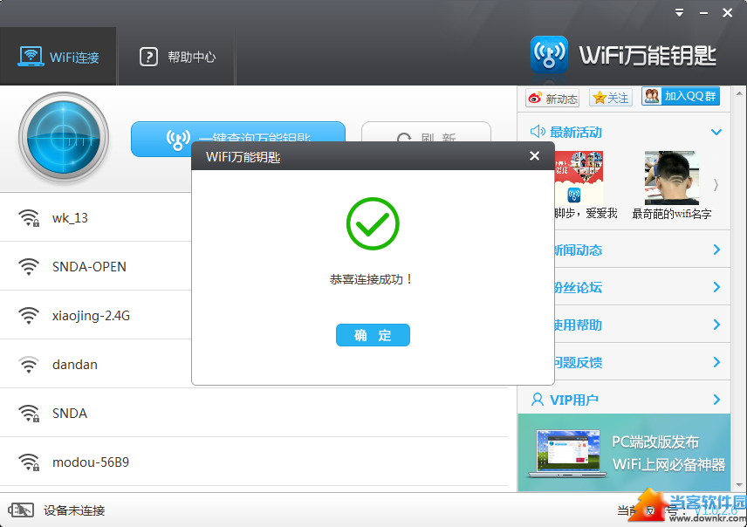Select the dandan network
The width and height of the screenshot is (747, 527).
click(x=95, y=365)
